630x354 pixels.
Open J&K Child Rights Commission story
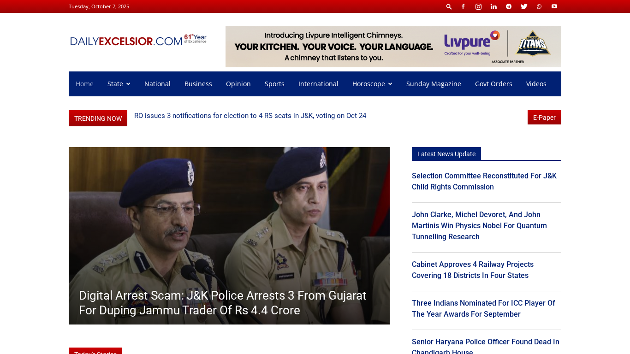(484, 182)
